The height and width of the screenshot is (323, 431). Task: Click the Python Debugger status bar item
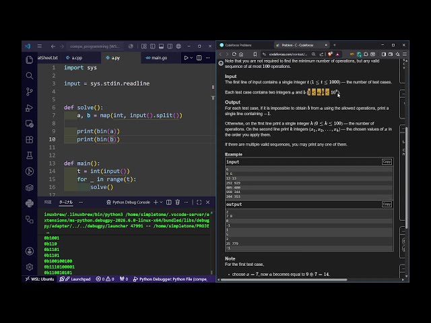tap(170, 279)
